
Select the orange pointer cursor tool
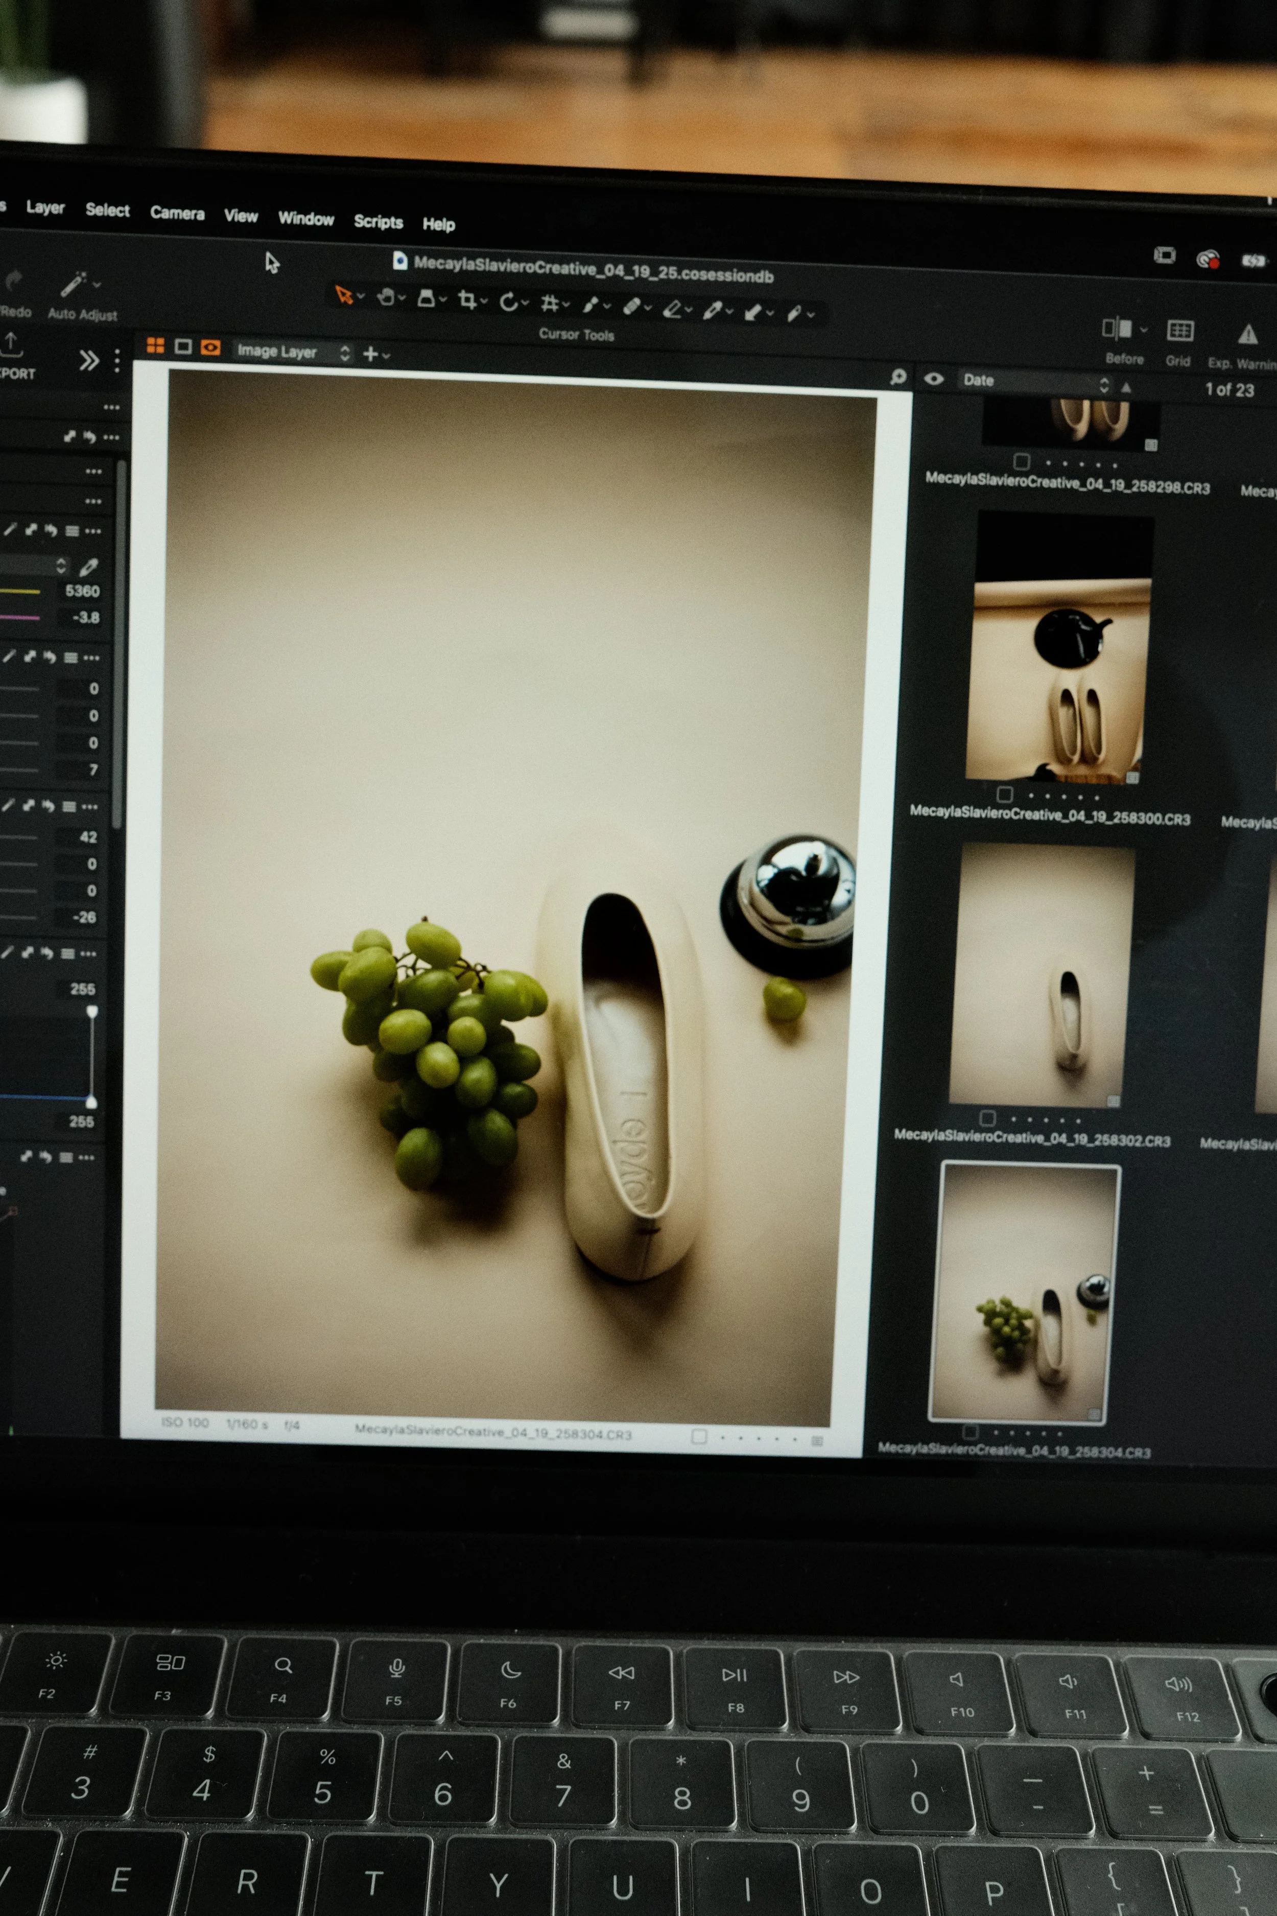click(x=344, y=295)
